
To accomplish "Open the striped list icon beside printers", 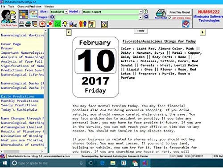I will [x=34, y=24].
